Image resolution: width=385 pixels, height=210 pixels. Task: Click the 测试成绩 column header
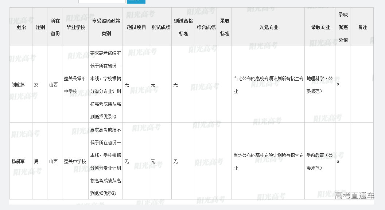click(x=160, y=27)
